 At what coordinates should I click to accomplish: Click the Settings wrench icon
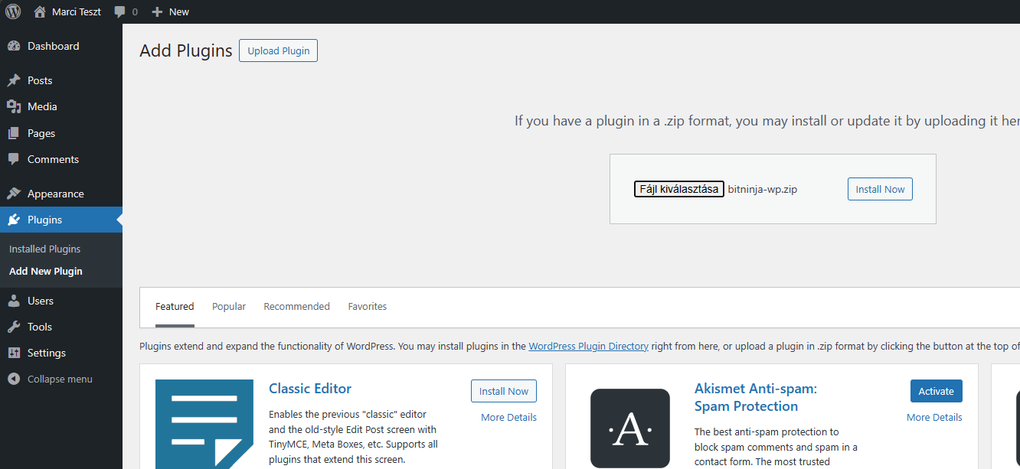[x=15, y=353]
